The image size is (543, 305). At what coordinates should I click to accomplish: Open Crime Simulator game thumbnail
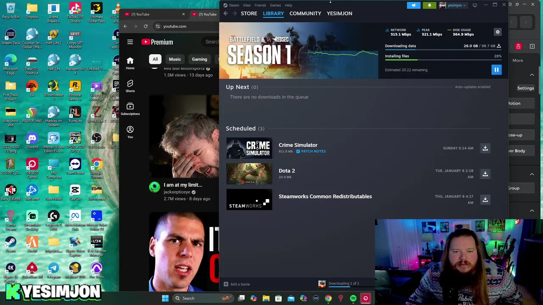(x=249, y=148)
